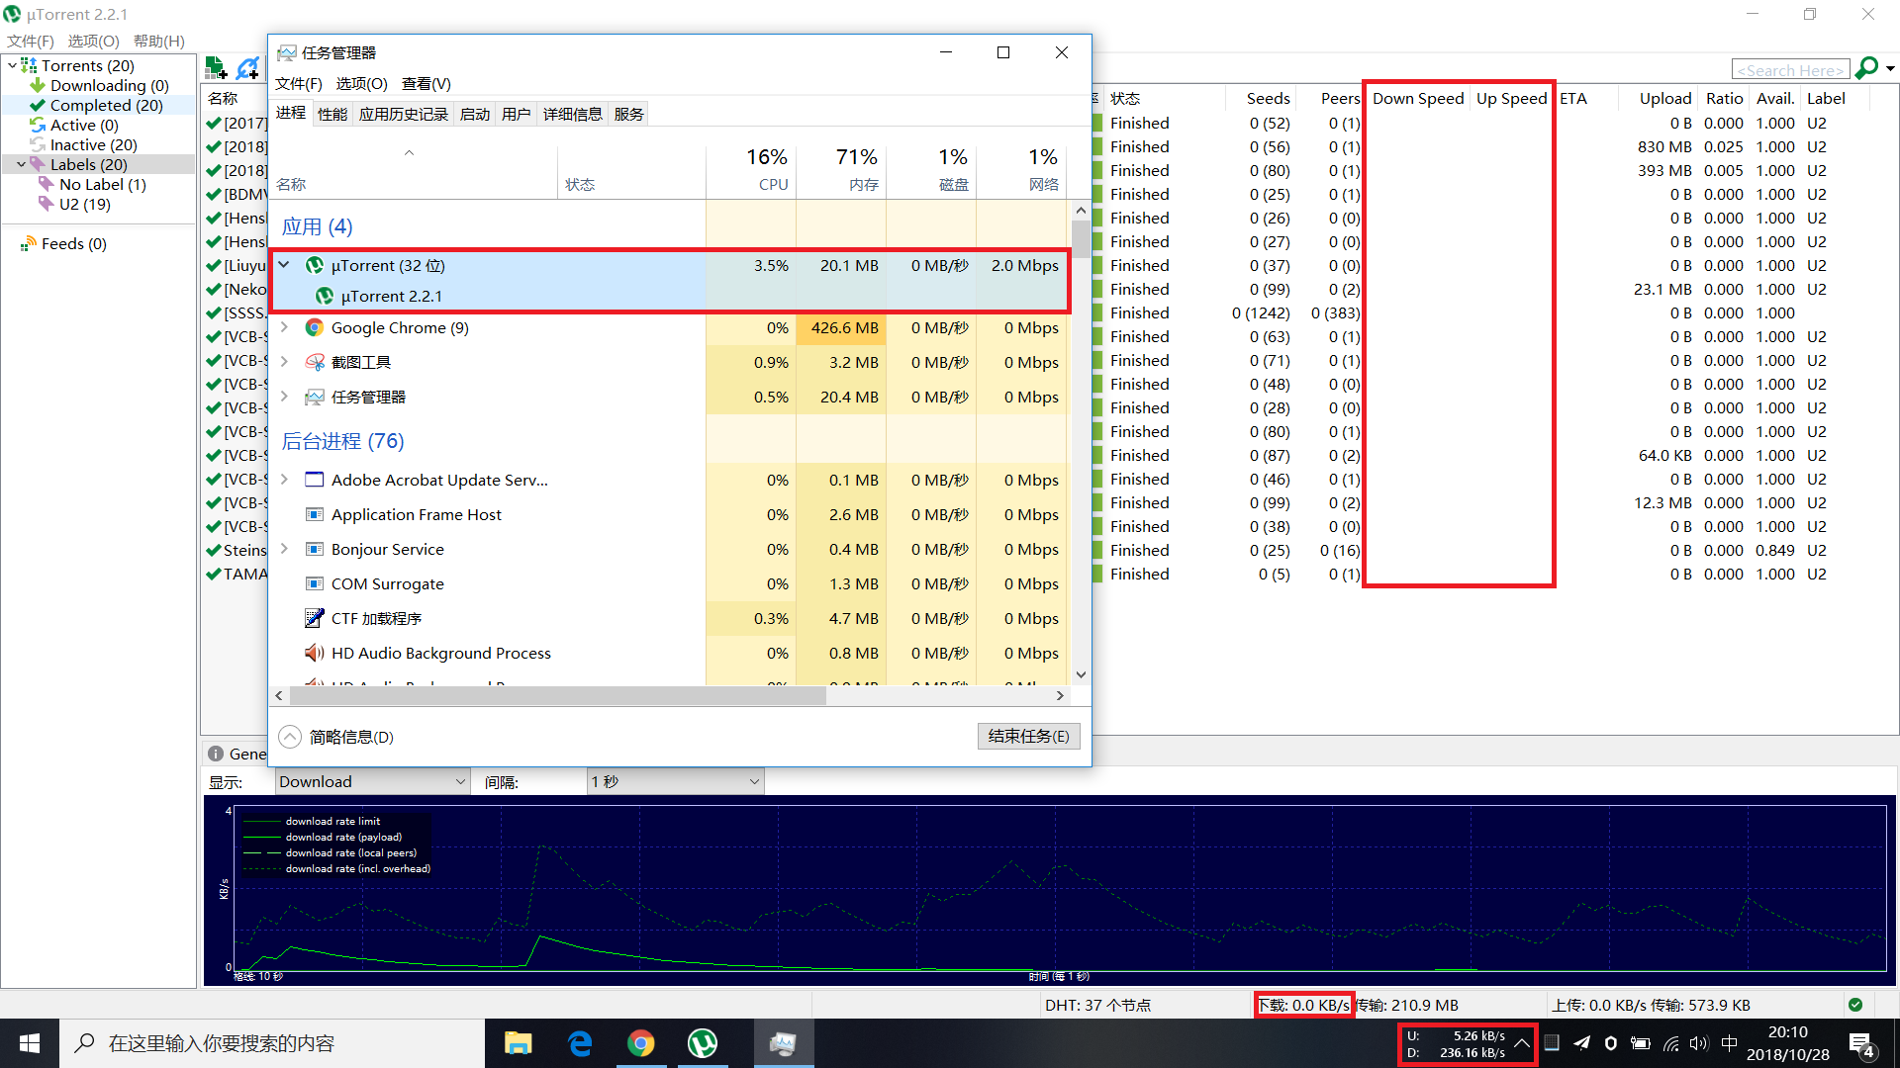The image size is (1900, 1068).
Task: Click the Wi-Fi network tray icon
Action: [x=1670, y=1042]
